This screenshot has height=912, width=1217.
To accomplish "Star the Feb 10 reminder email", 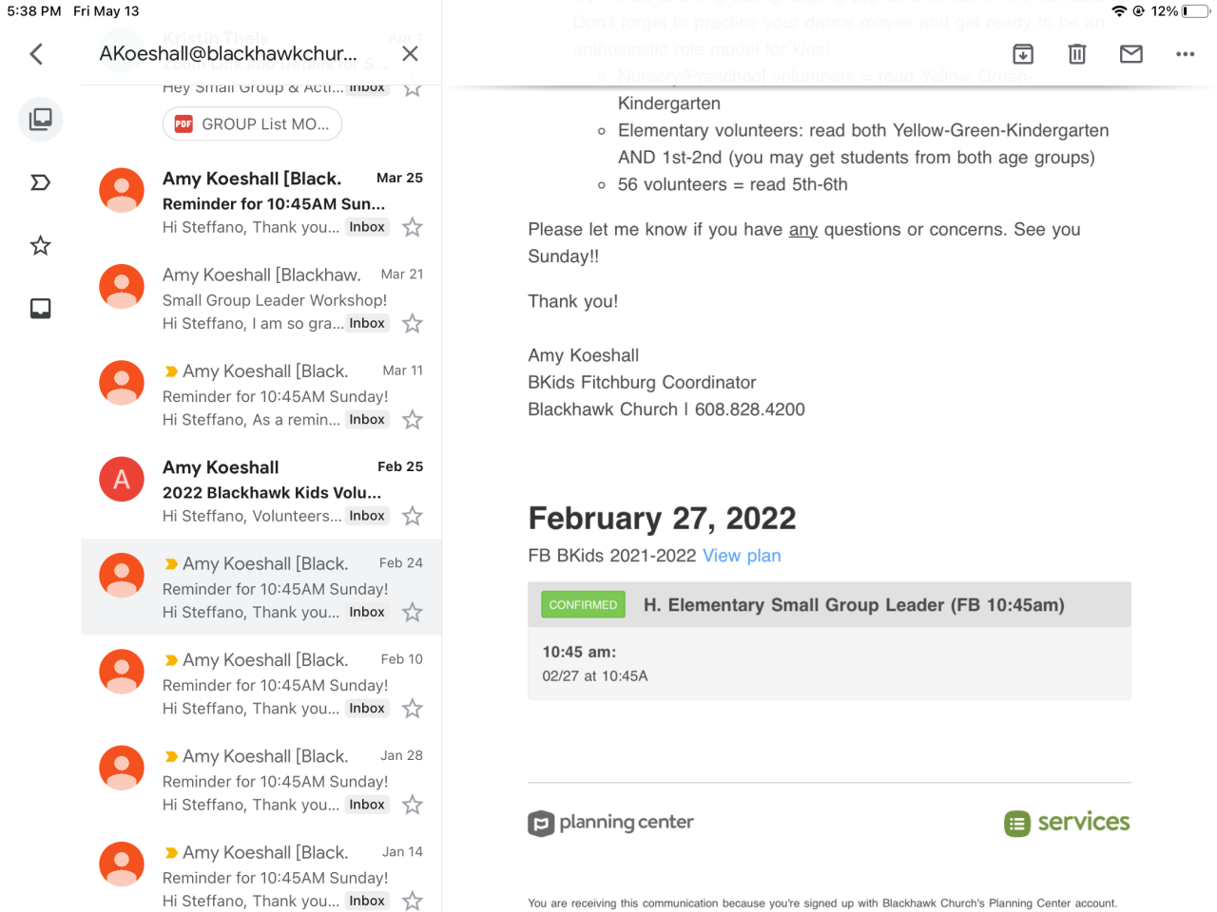I will [413, 709].
